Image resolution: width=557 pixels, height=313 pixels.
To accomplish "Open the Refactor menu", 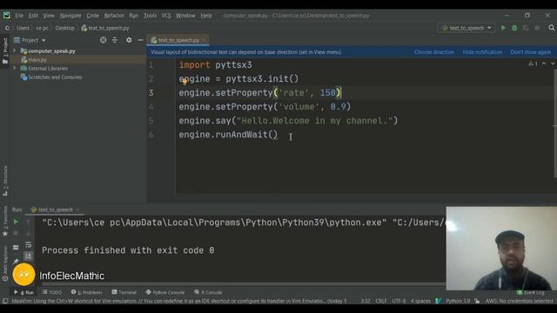I will coord(114,16).
